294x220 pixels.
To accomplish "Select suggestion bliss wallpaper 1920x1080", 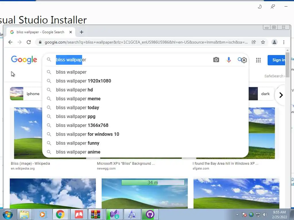I will point(146,81).
